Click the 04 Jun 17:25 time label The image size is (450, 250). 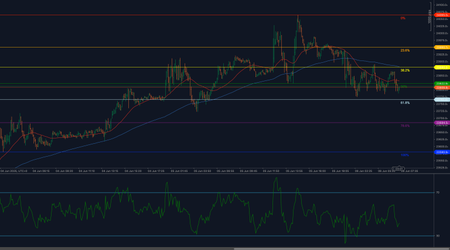(156, 171)
